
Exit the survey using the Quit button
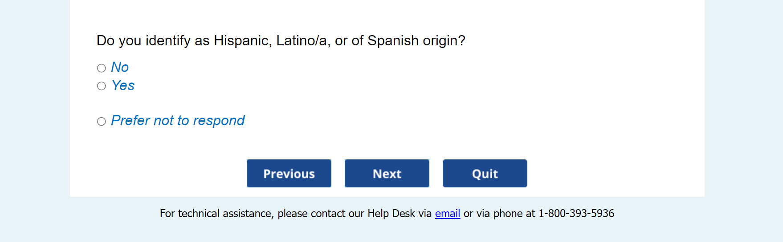click(x=485, y=173)
